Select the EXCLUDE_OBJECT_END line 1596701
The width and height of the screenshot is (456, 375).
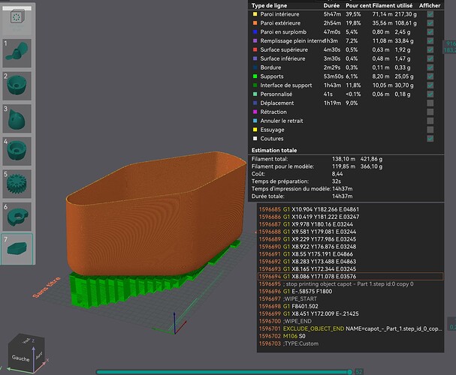click(x=351, y=328)
